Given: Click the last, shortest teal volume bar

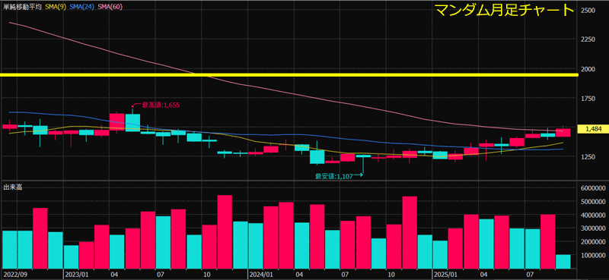Looking at the screenshot, I should (563, 262).
